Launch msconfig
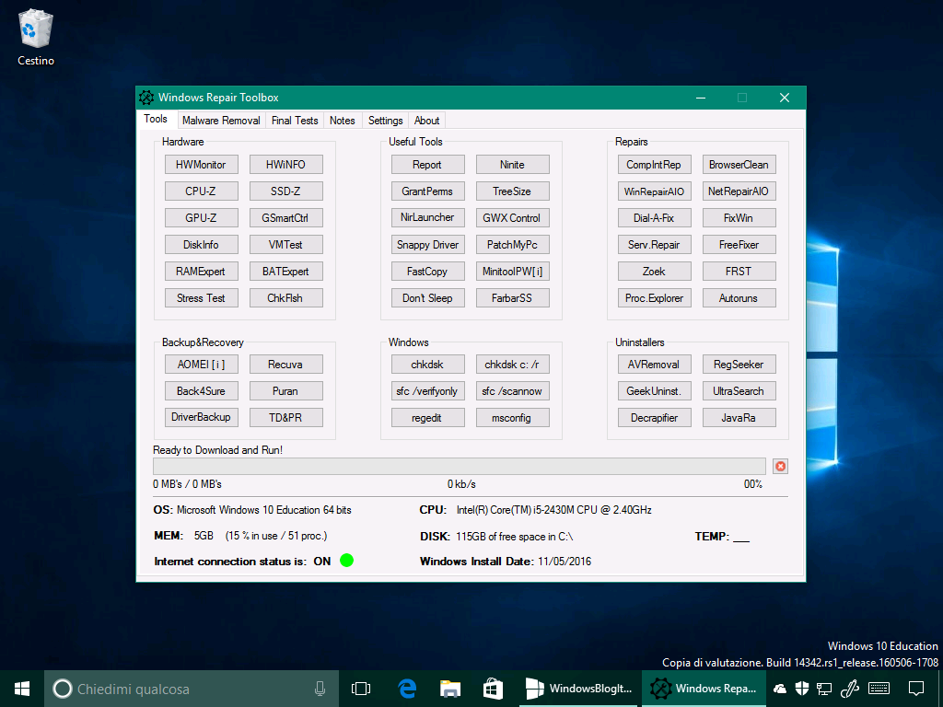Screen dimensions: 943x707 tap(512, 418)
